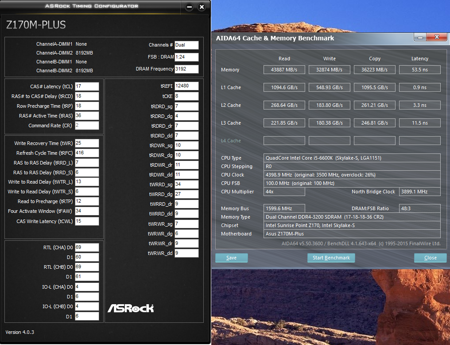Click the North Bridge Clock value 3899.1 MHz
The image size is (450, 345).
pos(420,192)
